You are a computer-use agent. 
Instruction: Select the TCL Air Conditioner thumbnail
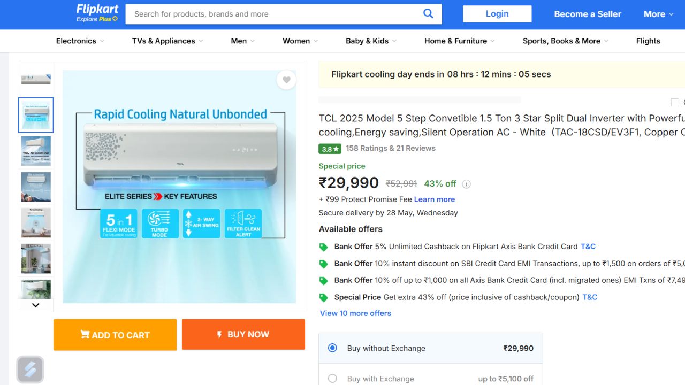(x=36, y=151)
